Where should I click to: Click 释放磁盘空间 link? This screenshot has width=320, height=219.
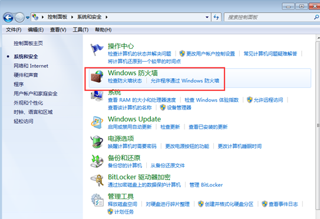122,204
